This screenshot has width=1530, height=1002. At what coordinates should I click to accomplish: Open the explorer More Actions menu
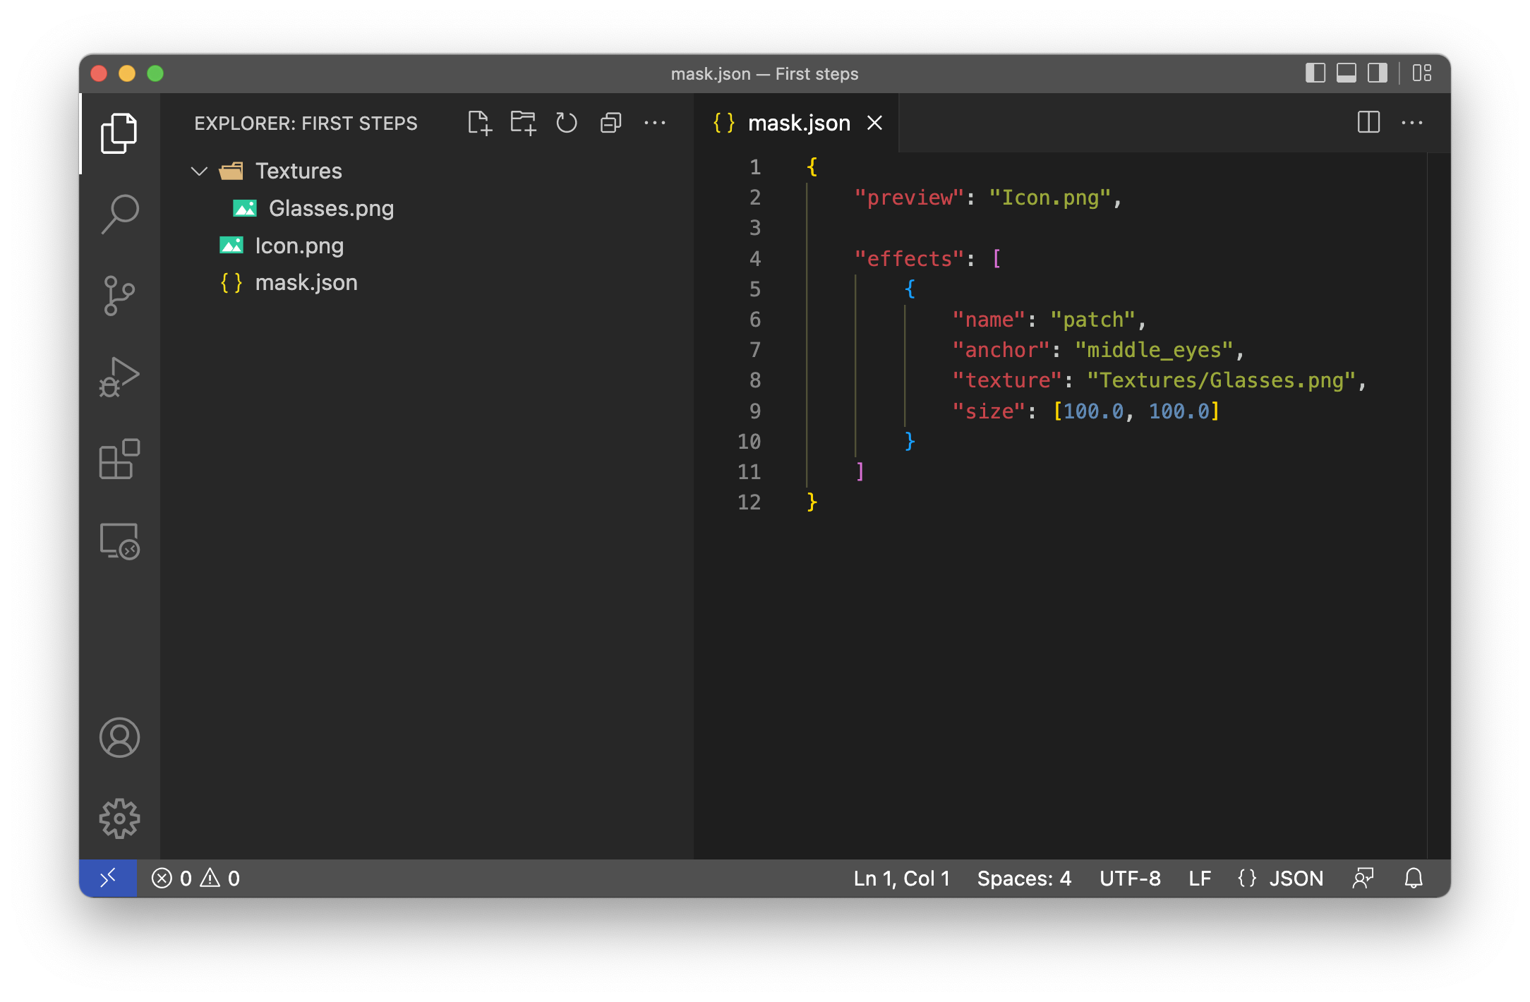click(x=655, y=123)
